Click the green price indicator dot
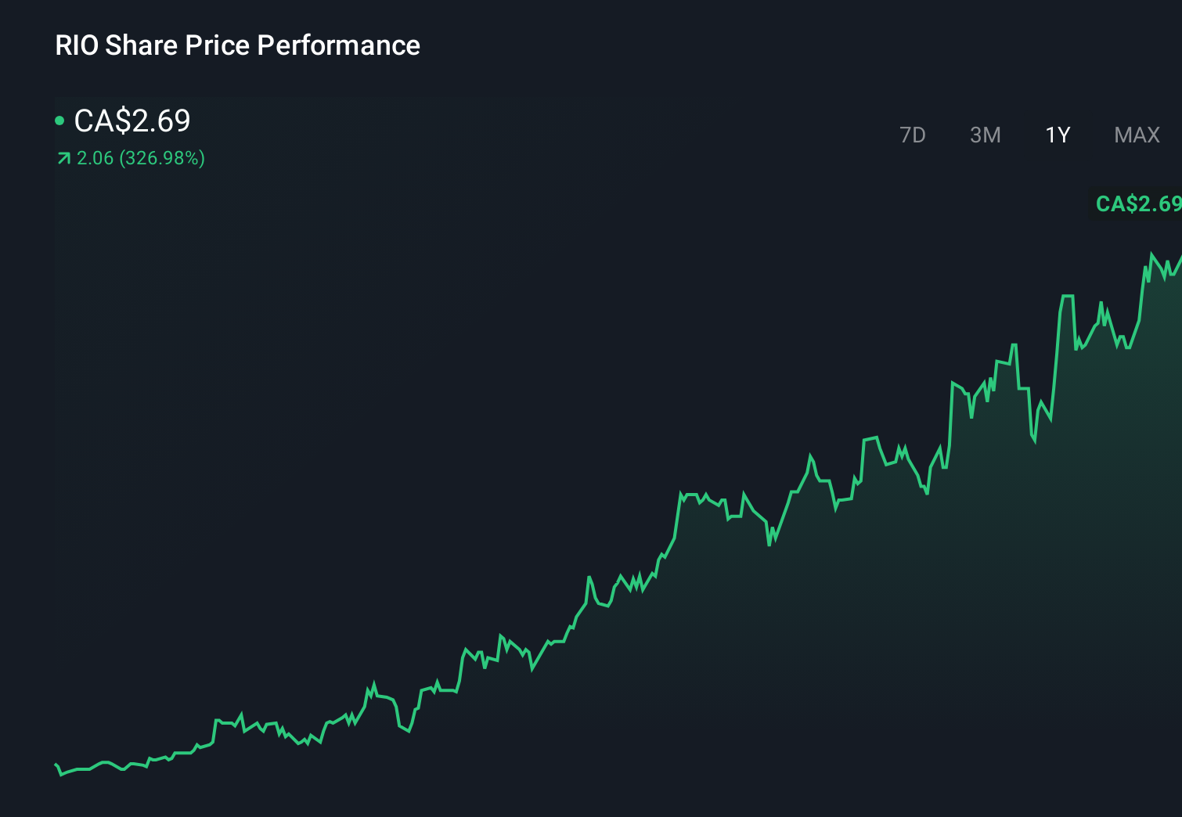 (x=59, y=120)
